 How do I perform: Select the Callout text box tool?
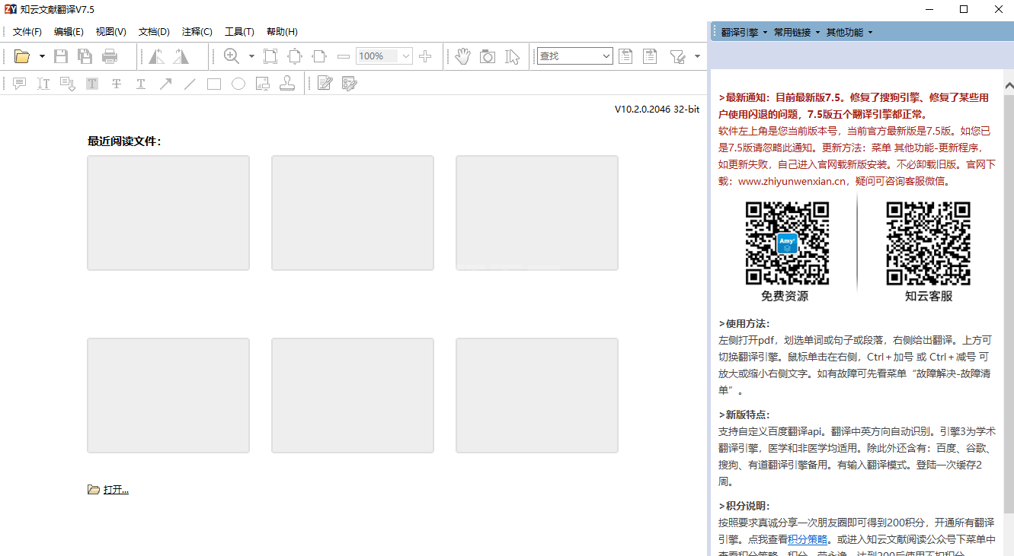click(68, 84)
